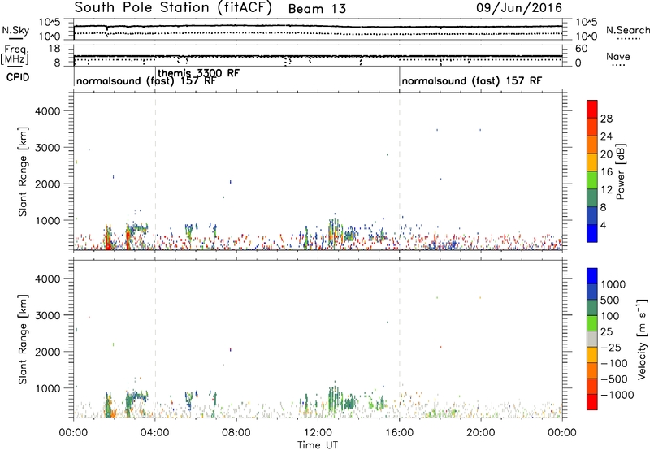Click the 'themis 3300 RF' CPID text
This screenshot has height=450, width=650.
(198, 73)
